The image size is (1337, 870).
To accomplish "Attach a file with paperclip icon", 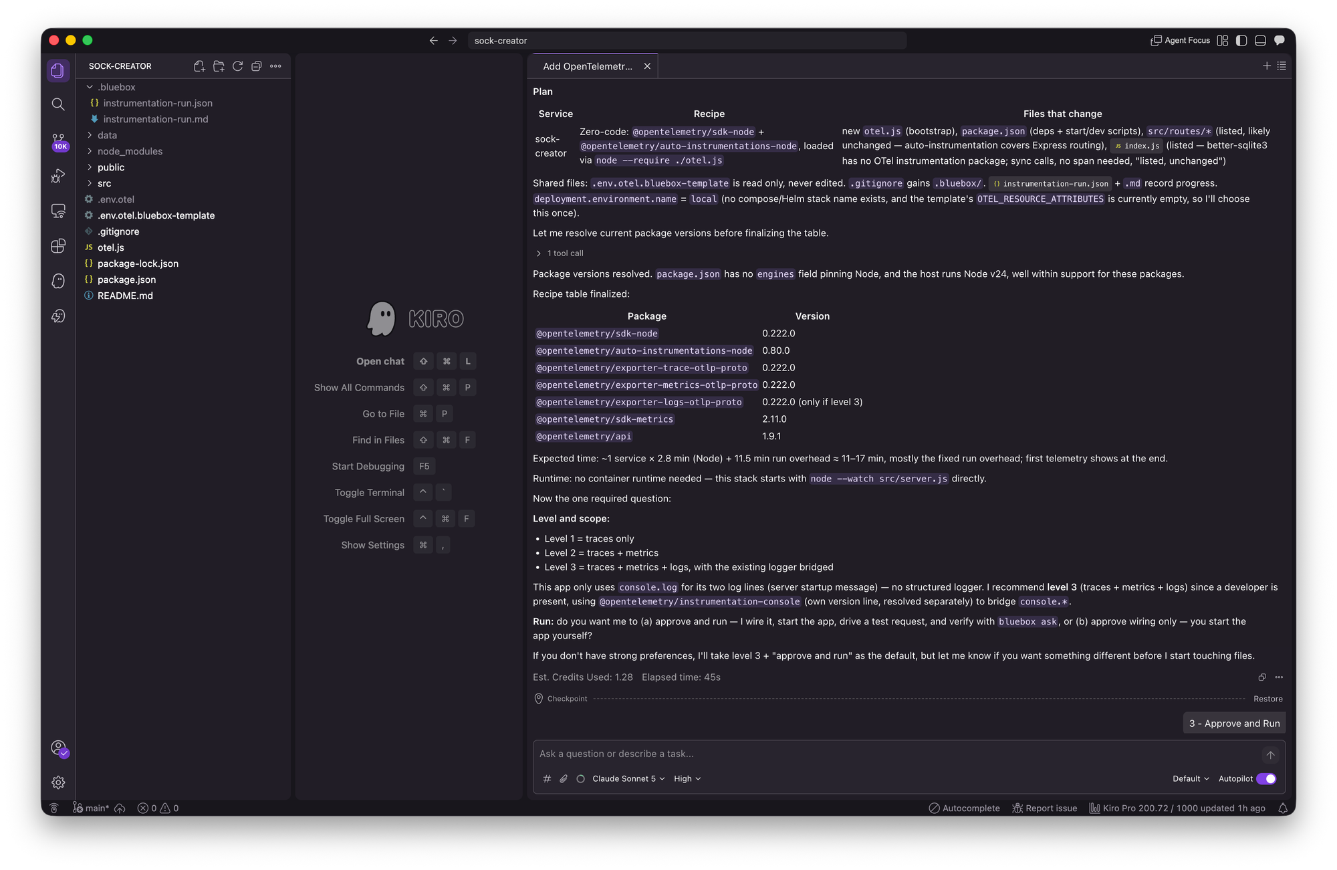I will [x=564, y=778].
